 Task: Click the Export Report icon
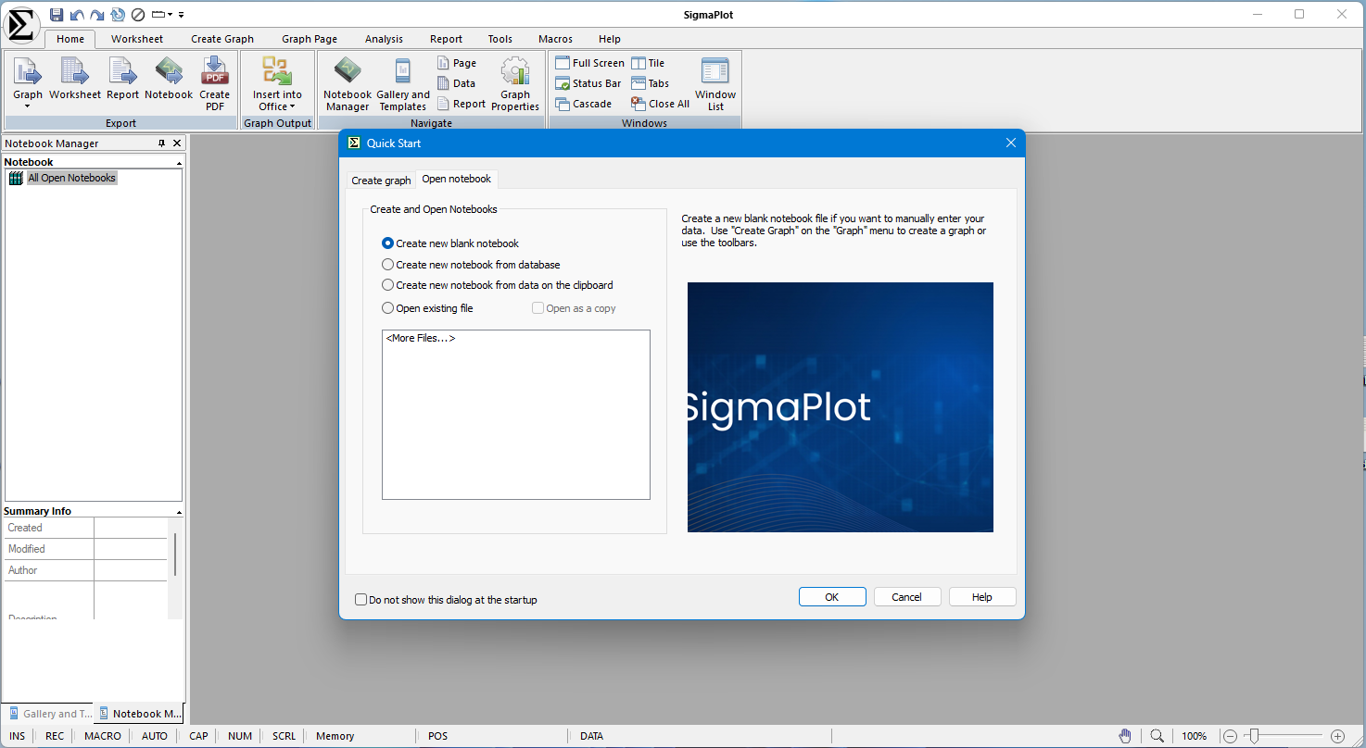pyautogui.click(x=122, y=79)
